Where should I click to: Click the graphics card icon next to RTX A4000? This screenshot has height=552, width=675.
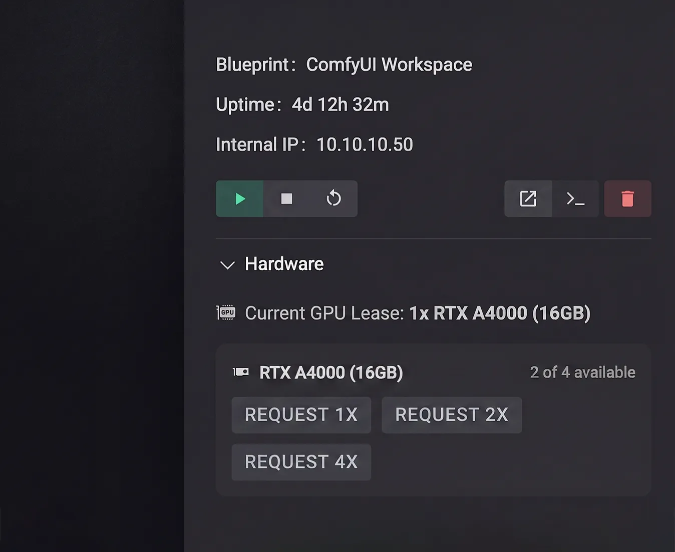[241, 372]
